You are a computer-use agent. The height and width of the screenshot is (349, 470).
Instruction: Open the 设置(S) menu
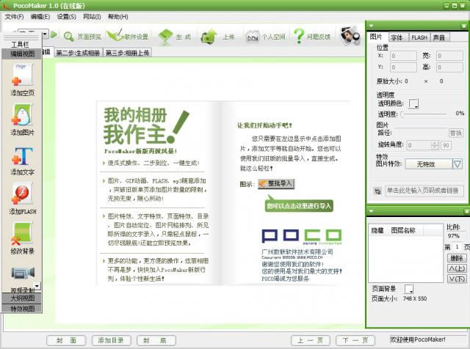pos(66,16)
